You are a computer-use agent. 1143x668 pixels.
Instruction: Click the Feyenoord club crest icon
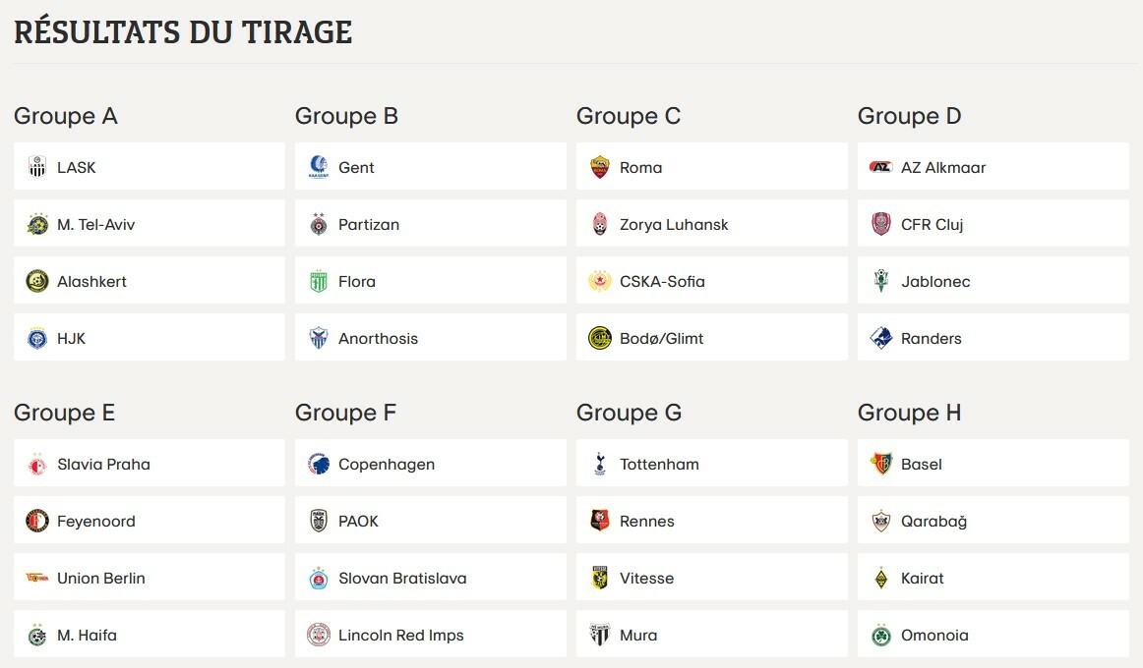click(37, 521)
